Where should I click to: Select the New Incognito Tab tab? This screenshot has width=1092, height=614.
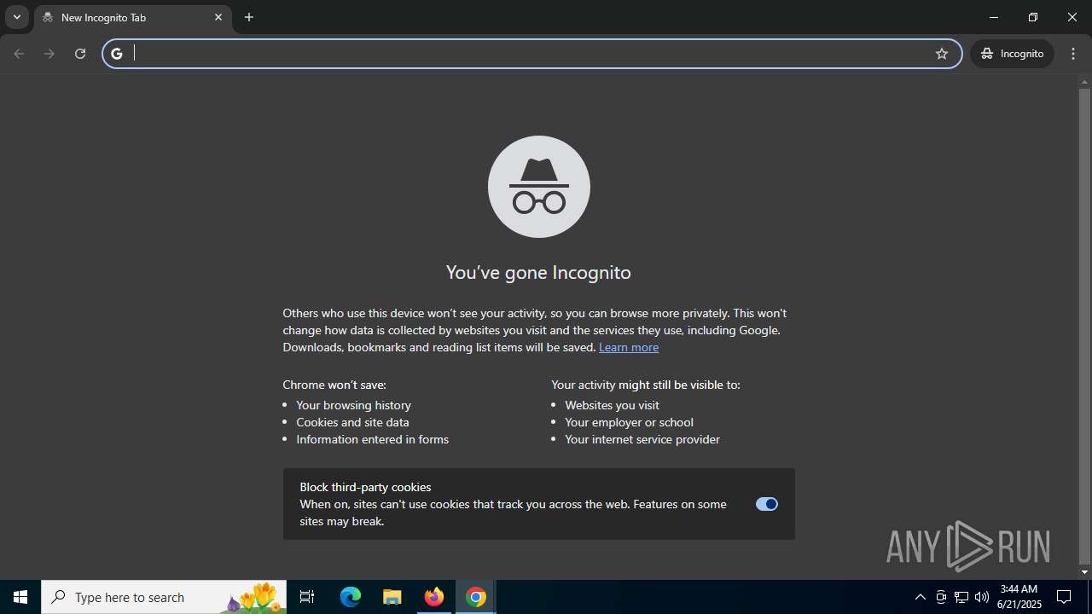pyautogui.click(x=133, y=18)
